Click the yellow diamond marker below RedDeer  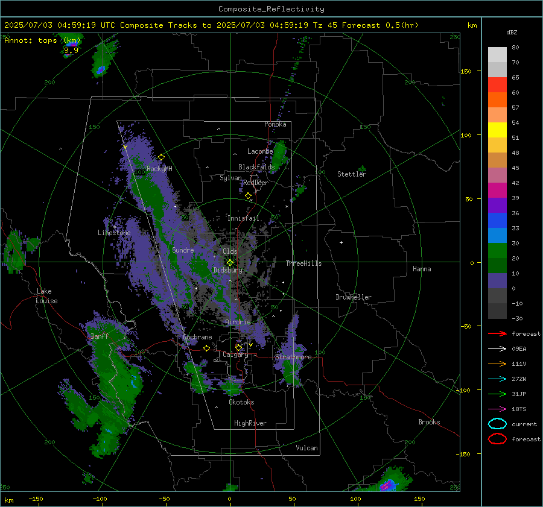pyautogui.click(x=248, y=196)
